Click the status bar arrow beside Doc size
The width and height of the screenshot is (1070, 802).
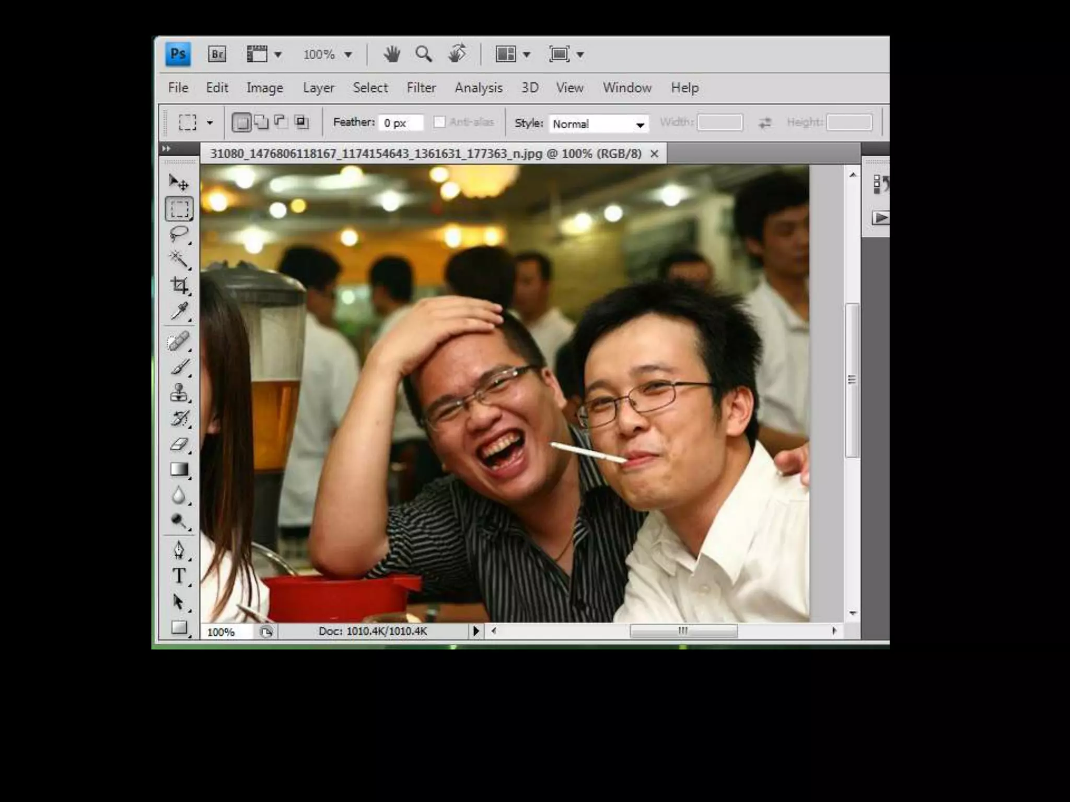coord(475,631)
